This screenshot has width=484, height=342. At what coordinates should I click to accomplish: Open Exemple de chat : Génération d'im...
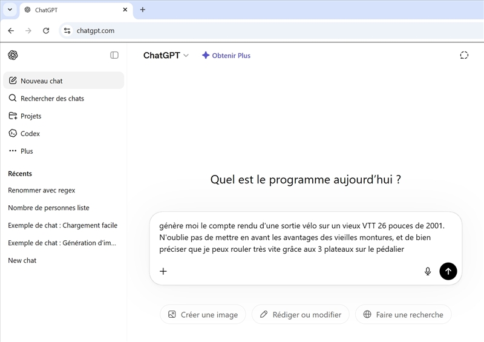tap(62, 243)
